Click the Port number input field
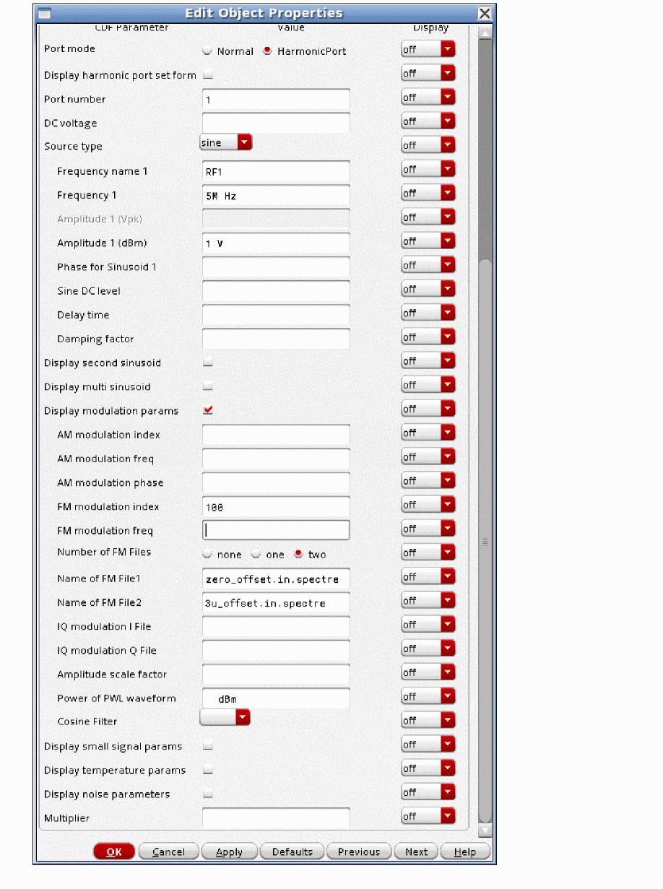Screen dimensions: 663x889 pyautogui.click(x=276, y=100)
